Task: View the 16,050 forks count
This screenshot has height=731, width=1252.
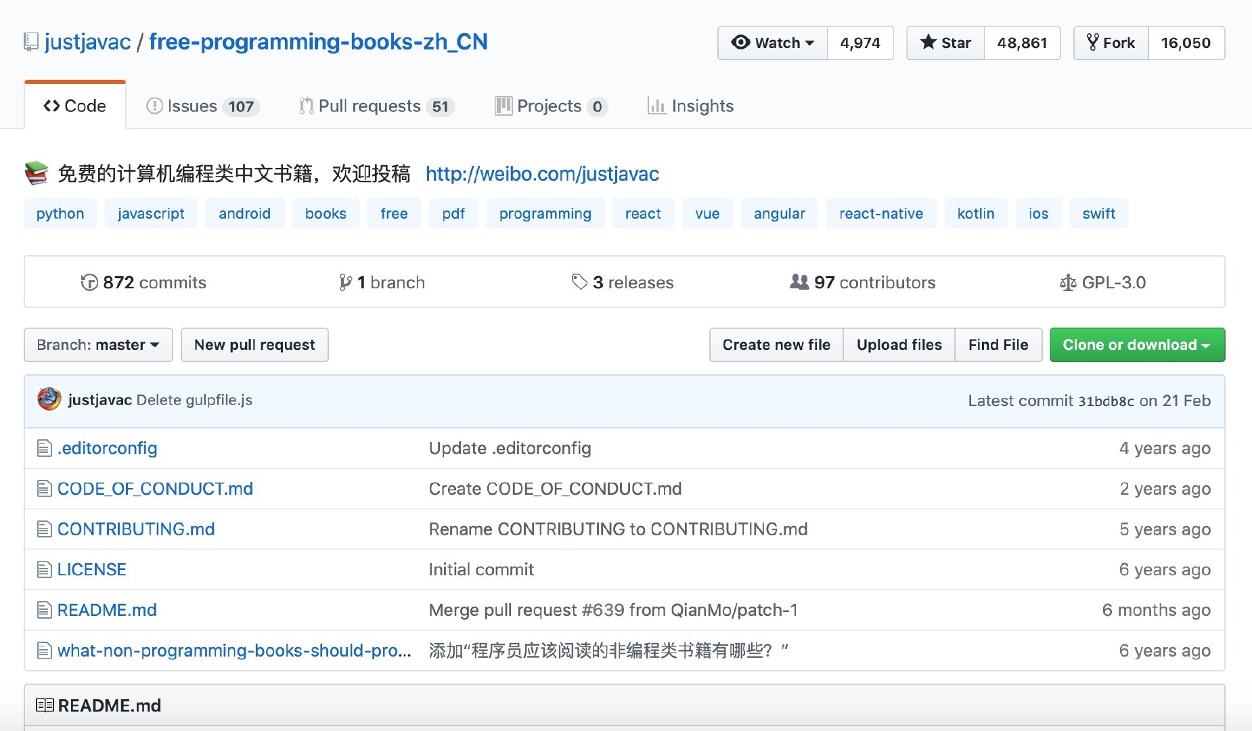Action: coord(1186,43)
